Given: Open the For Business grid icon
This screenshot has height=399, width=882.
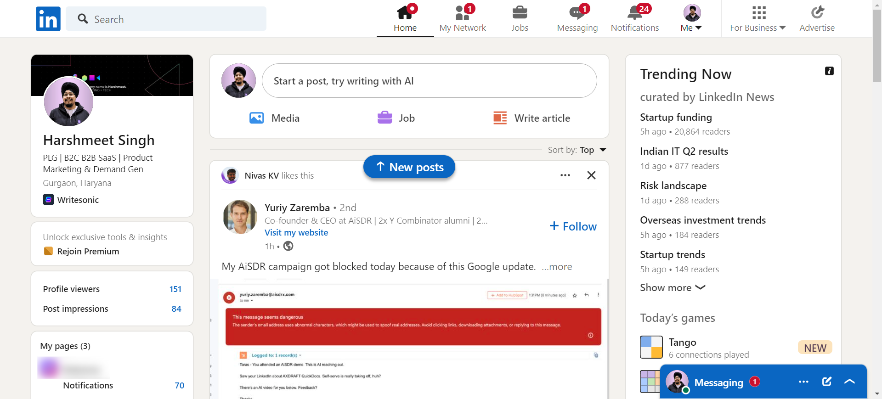Looking at the screenshot, I should (x=759, y=13).
